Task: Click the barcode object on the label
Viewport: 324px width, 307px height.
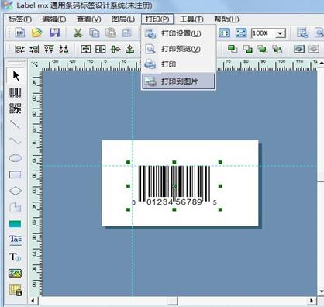Action: [174, 186]
